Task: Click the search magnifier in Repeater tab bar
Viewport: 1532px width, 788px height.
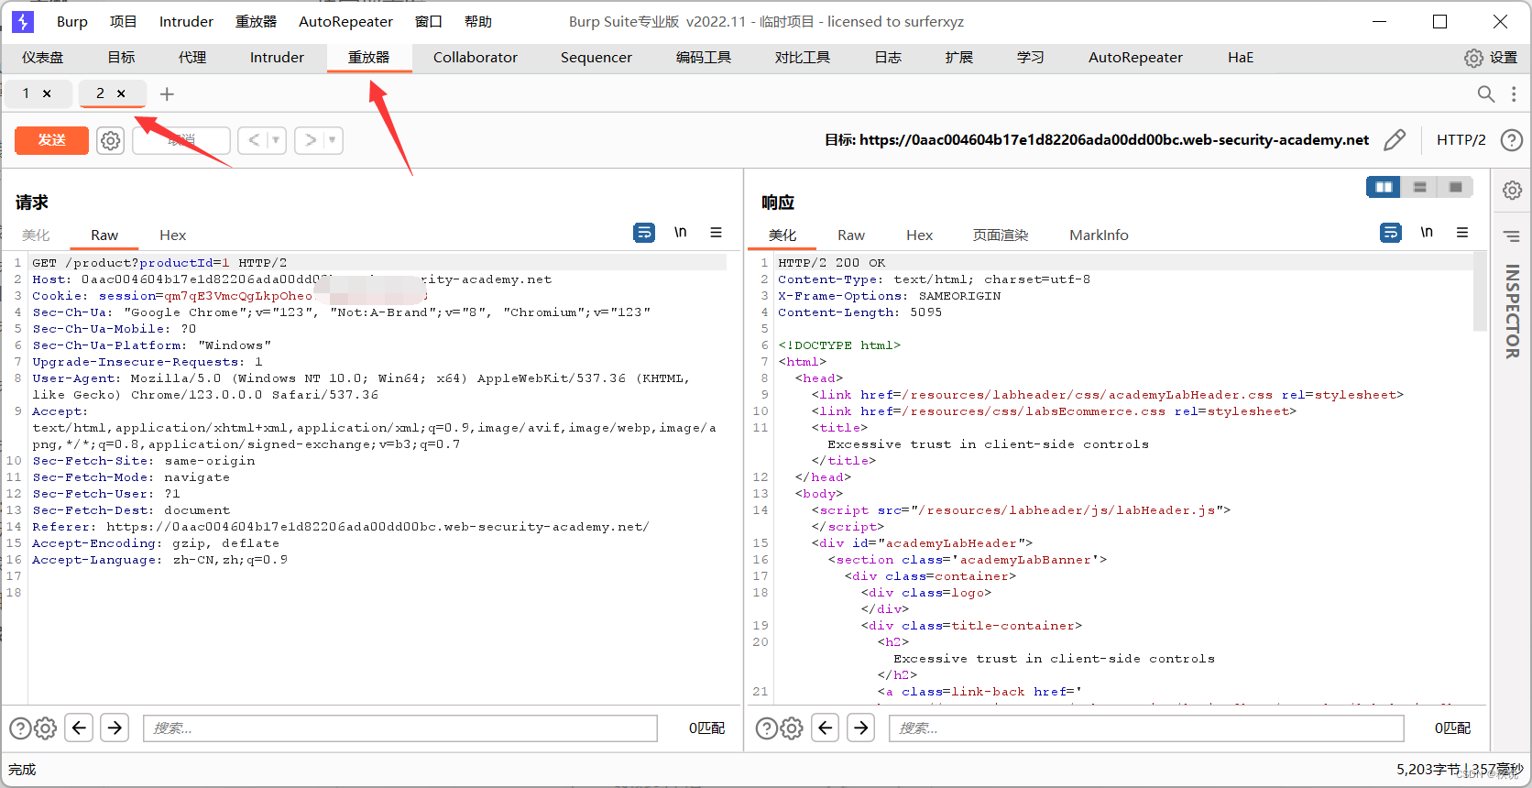Action: coord(1486,93)
